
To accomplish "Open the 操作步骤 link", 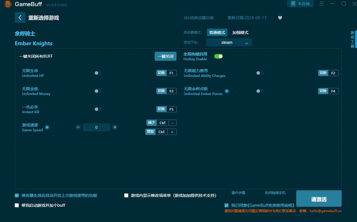I will 238,193.
